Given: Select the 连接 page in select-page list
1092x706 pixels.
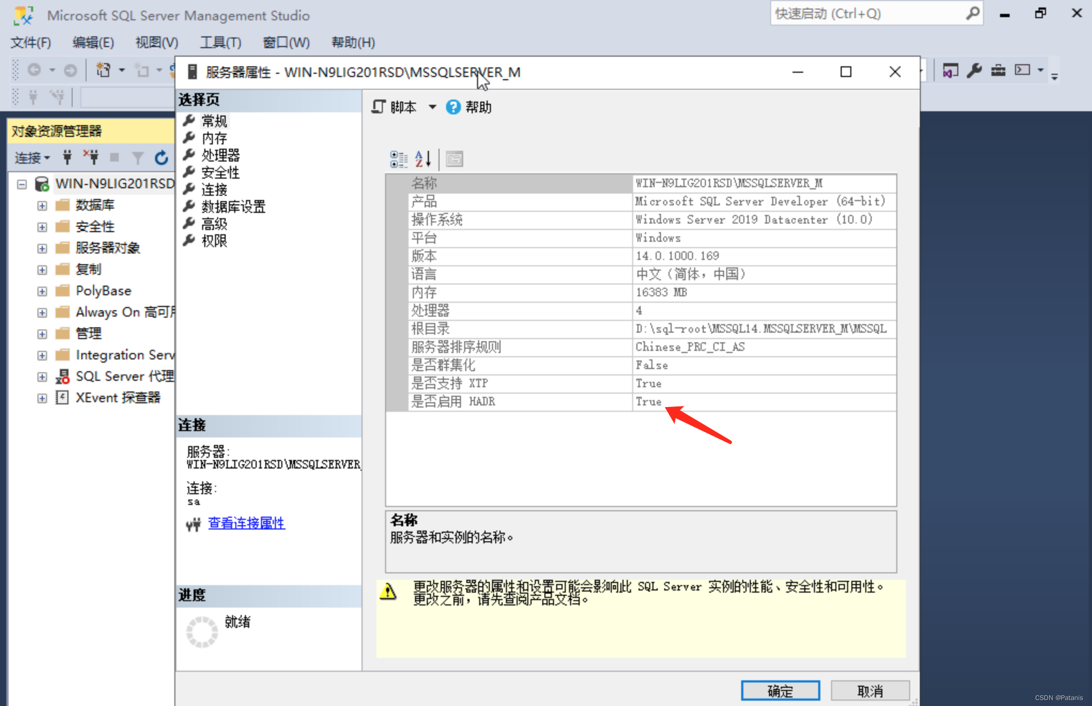Looking at the screenshot, I should point(214,189).
